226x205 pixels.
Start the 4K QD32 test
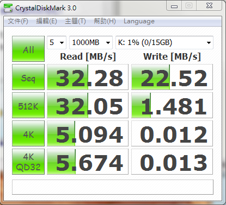click(x=28, y=162)
